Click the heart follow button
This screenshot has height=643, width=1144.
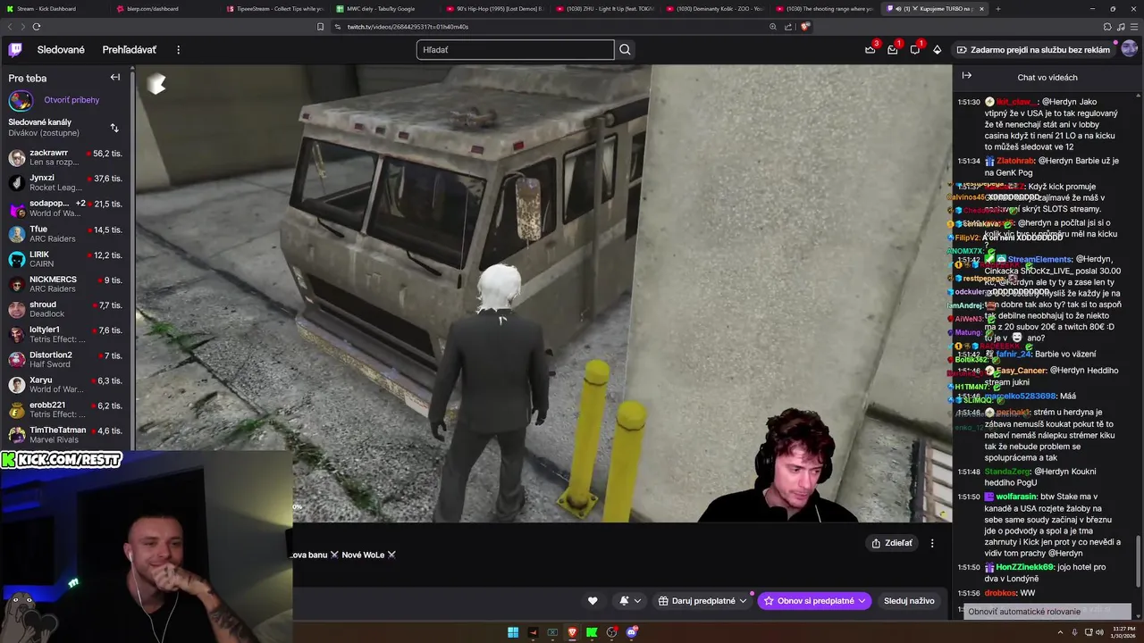click(x=592, y=601)
